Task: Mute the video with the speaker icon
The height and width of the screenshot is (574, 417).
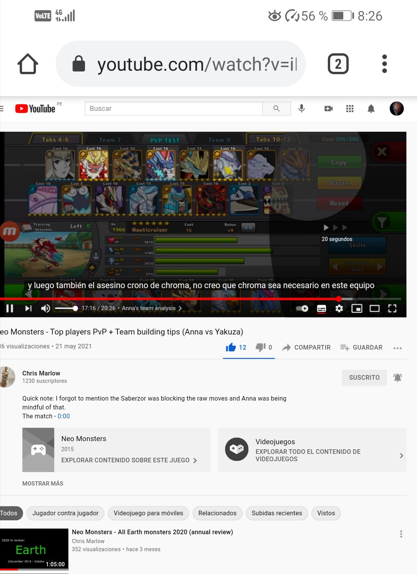Action: click(46, 308)
